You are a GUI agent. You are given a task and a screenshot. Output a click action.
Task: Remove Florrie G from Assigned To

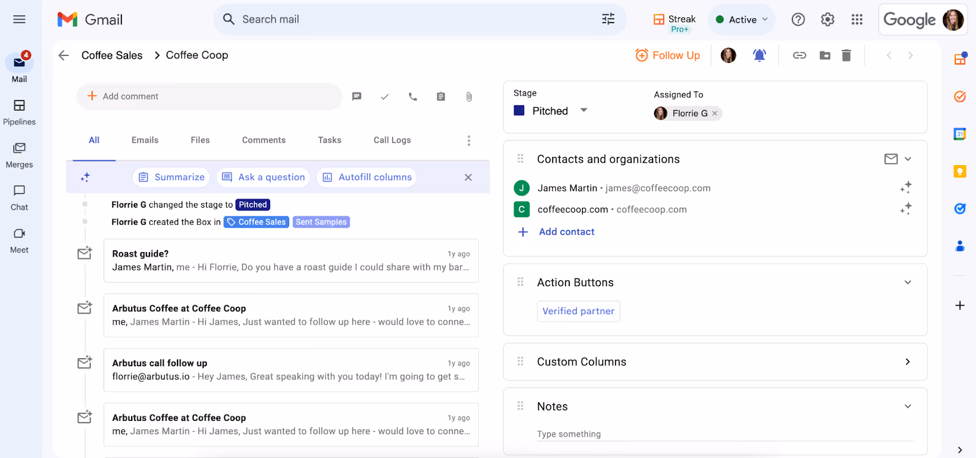point(715,113)
